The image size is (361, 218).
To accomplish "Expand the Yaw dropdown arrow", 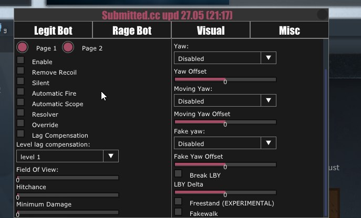I will point(269,58).
